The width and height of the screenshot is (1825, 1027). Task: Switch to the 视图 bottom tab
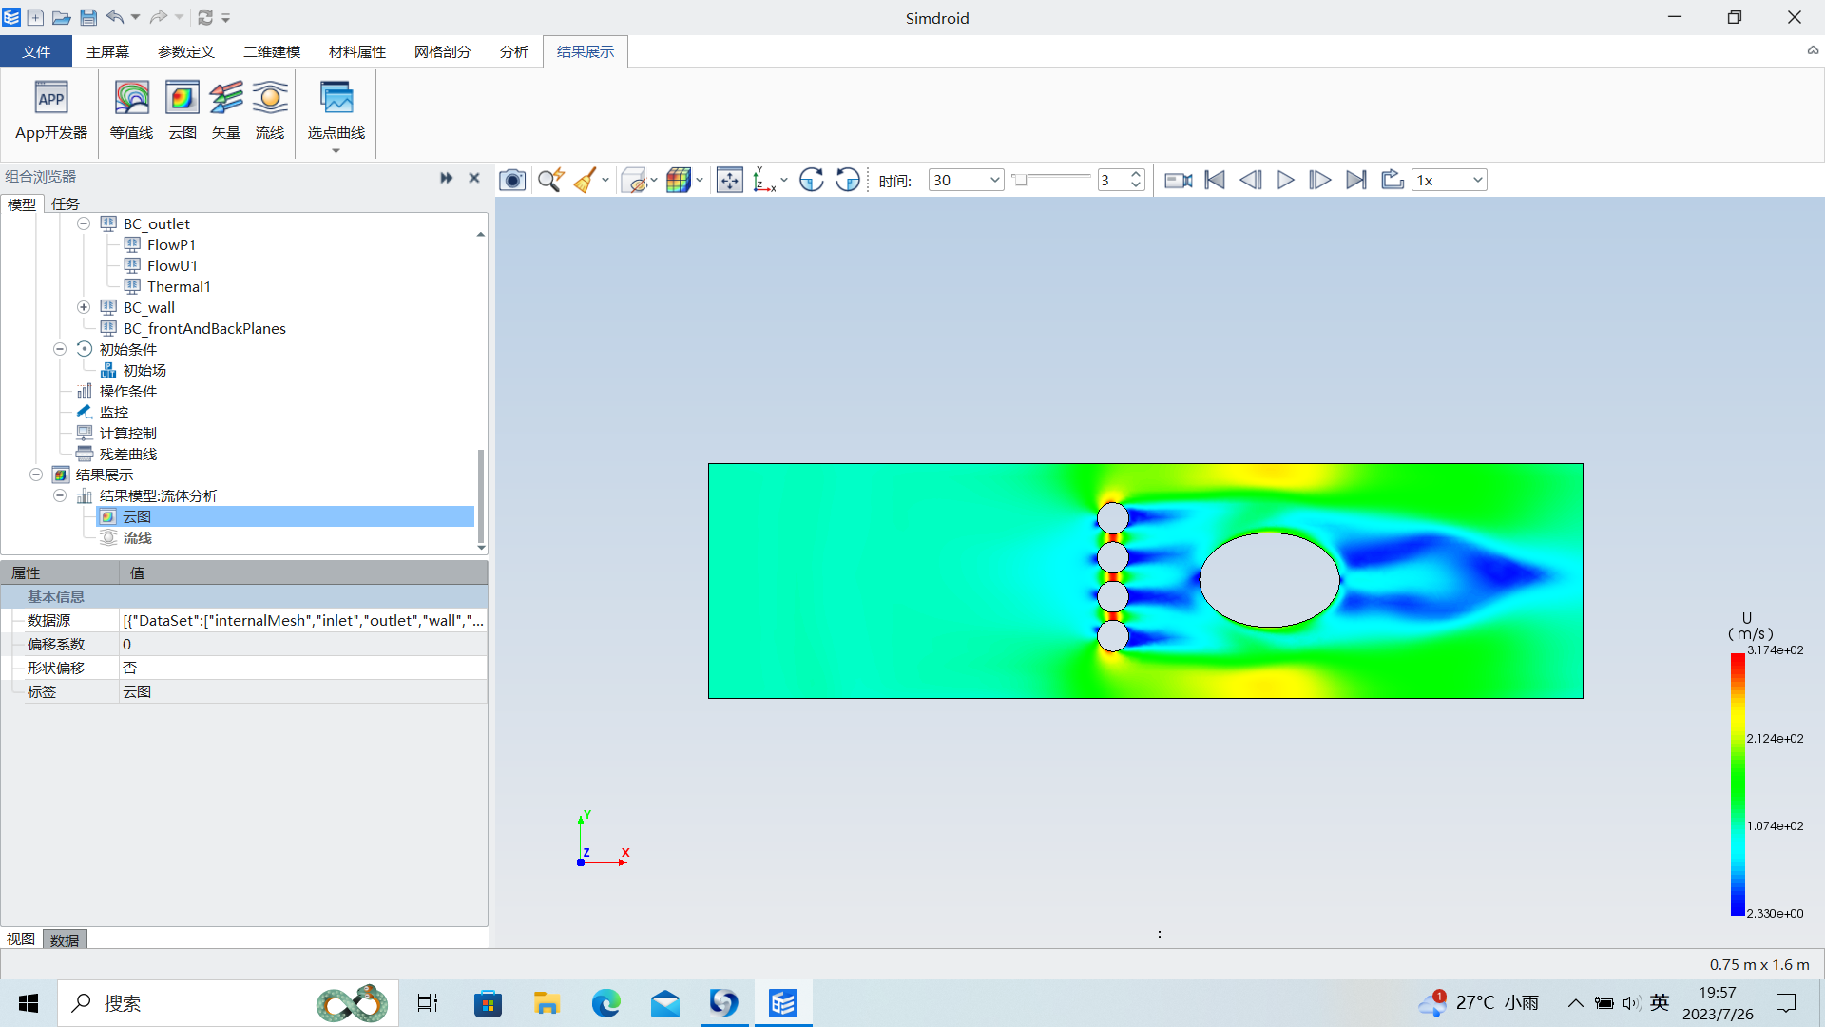click(21, 940)
